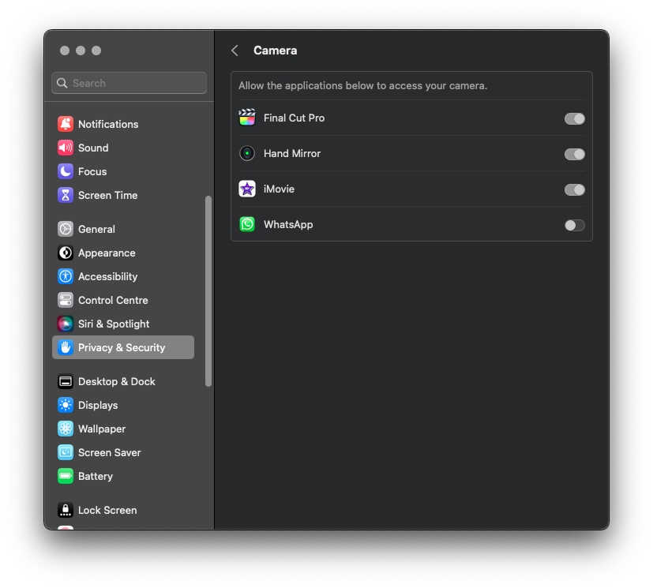Click the sidebar vertical scrollbar
The width and height of the screenshot is (653, 588).
208,291
